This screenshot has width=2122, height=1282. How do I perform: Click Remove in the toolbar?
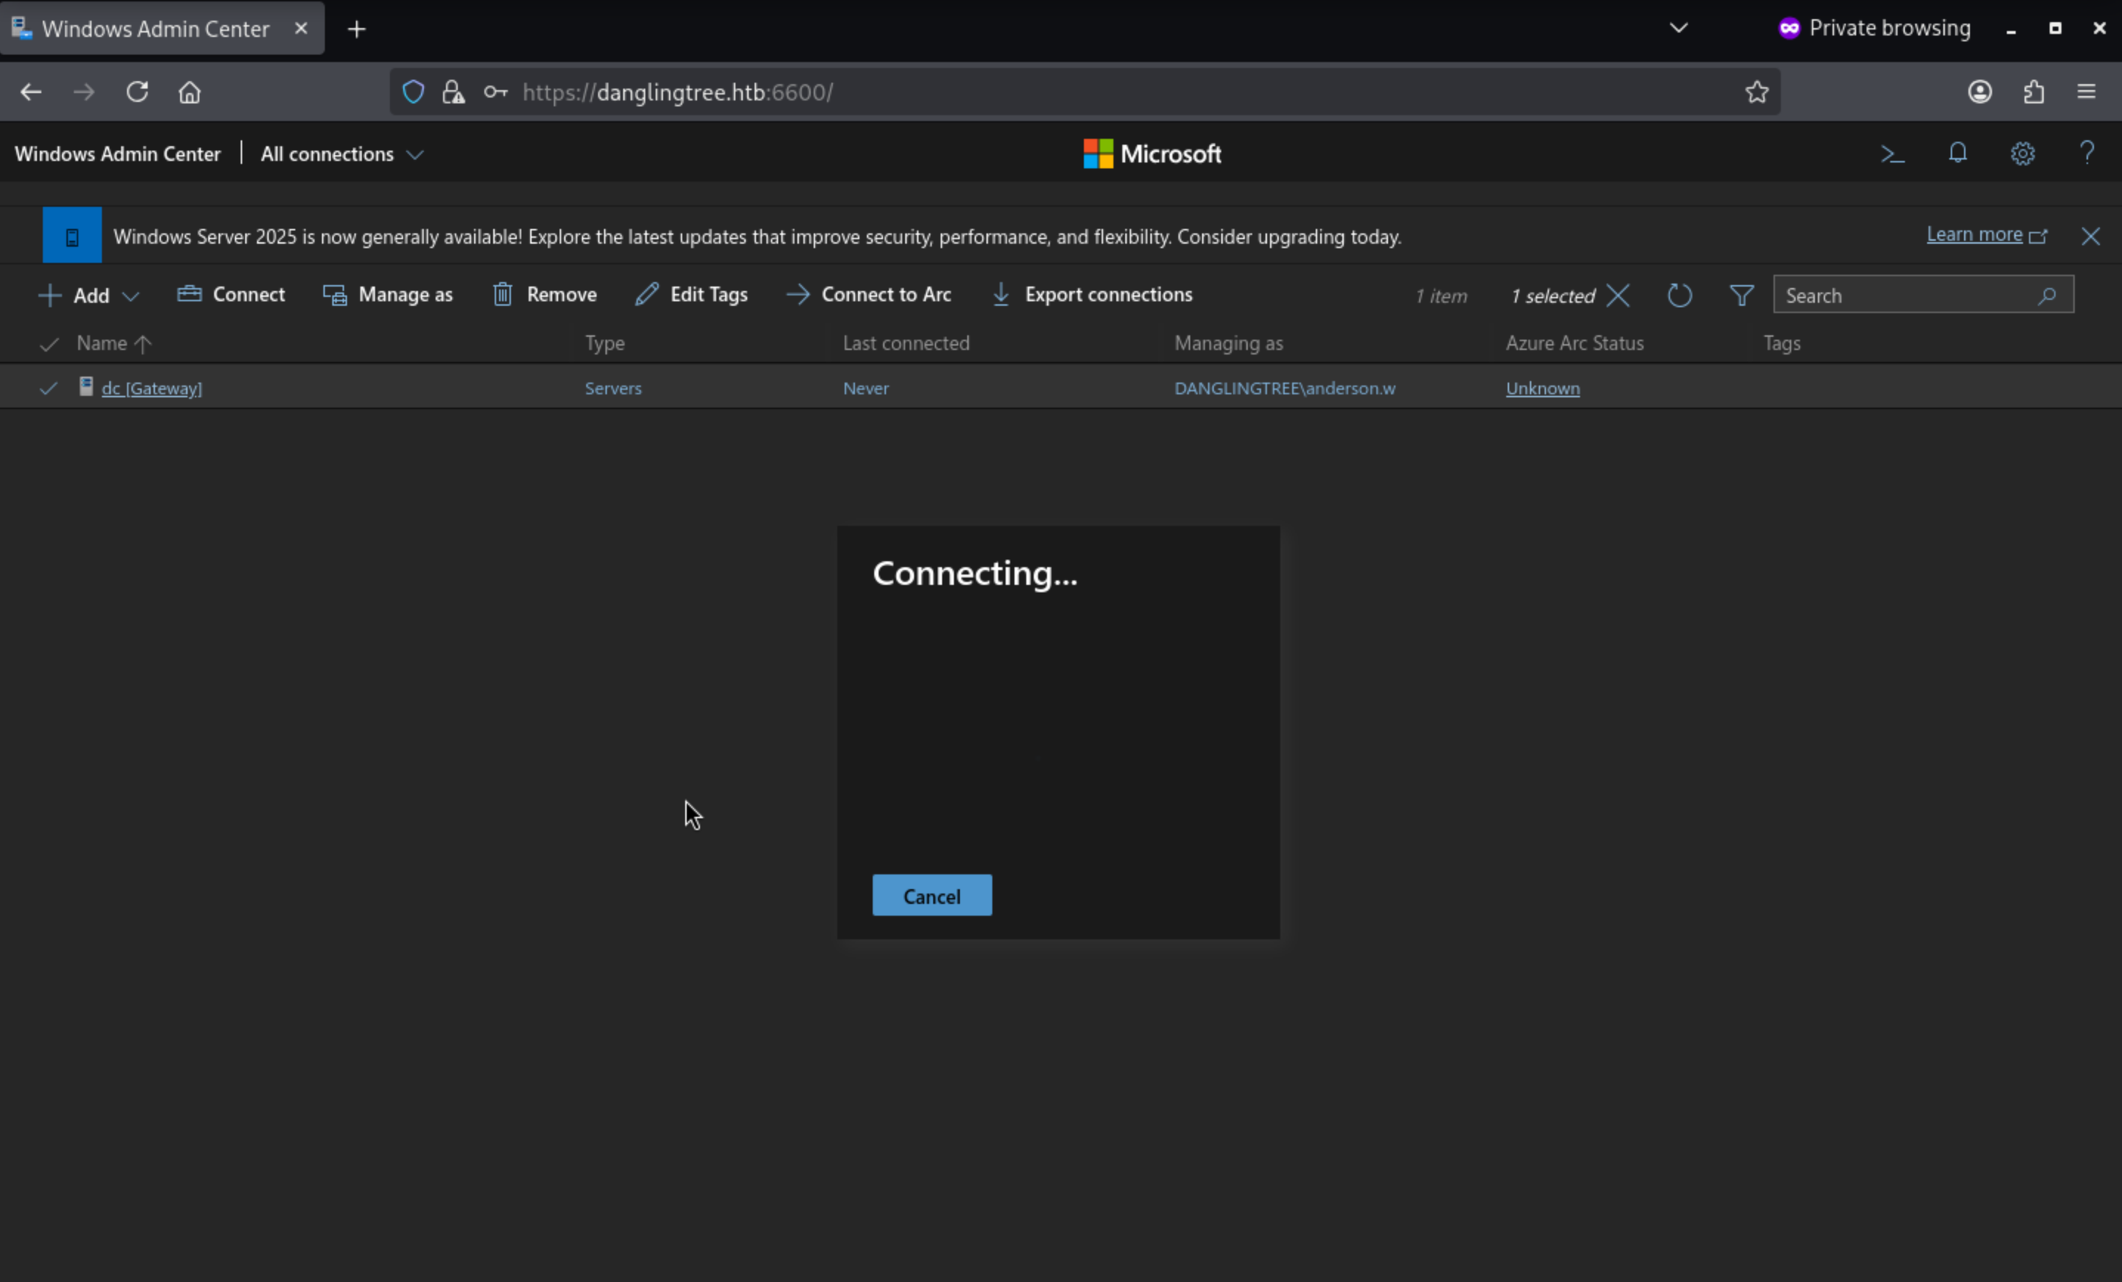tap(544, 295)
